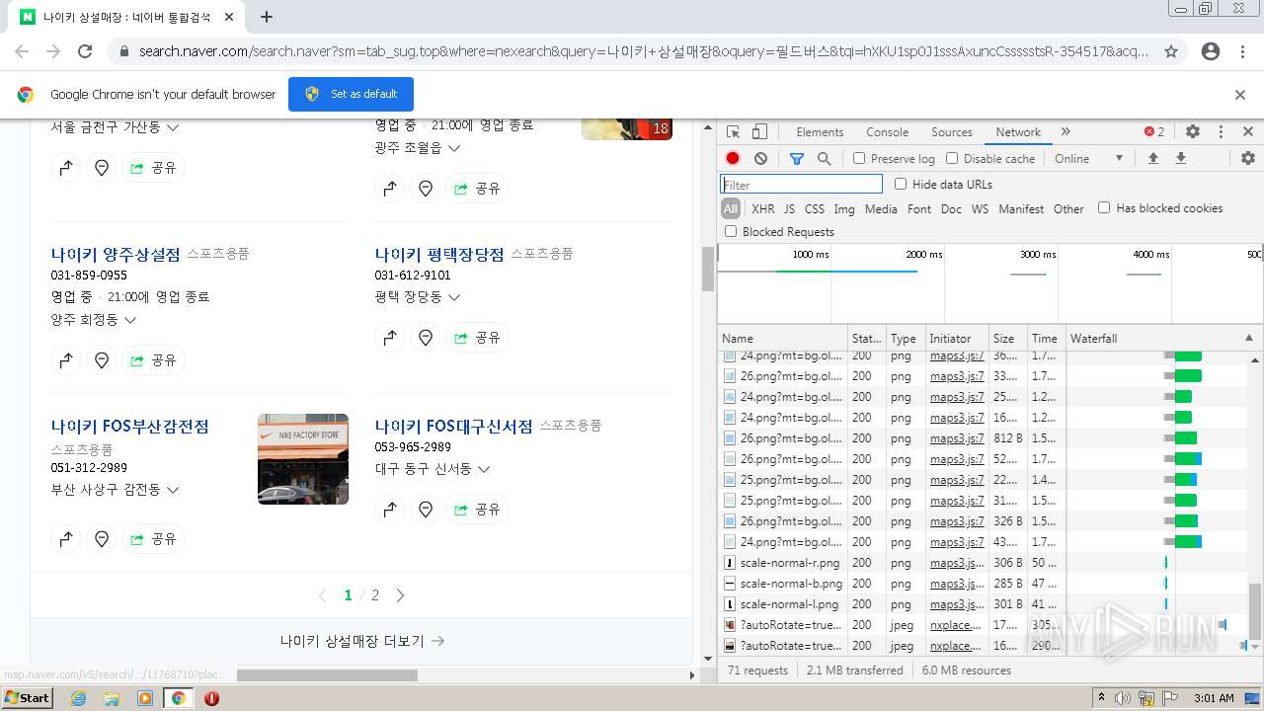The image size is (1264, 711).
Task: Click directions icon for 나이키 평택장당점
Action: (390, 338)
